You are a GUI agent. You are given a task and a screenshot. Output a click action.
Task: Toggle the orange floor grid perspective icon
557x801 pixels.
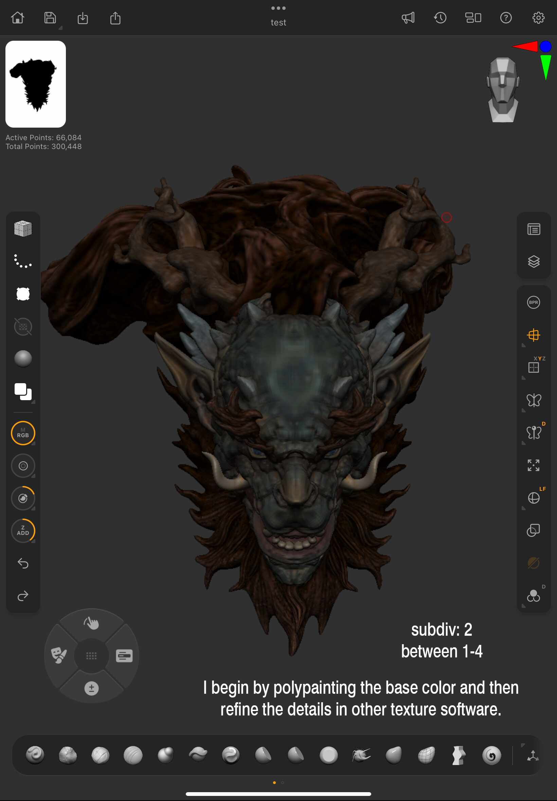533,335
